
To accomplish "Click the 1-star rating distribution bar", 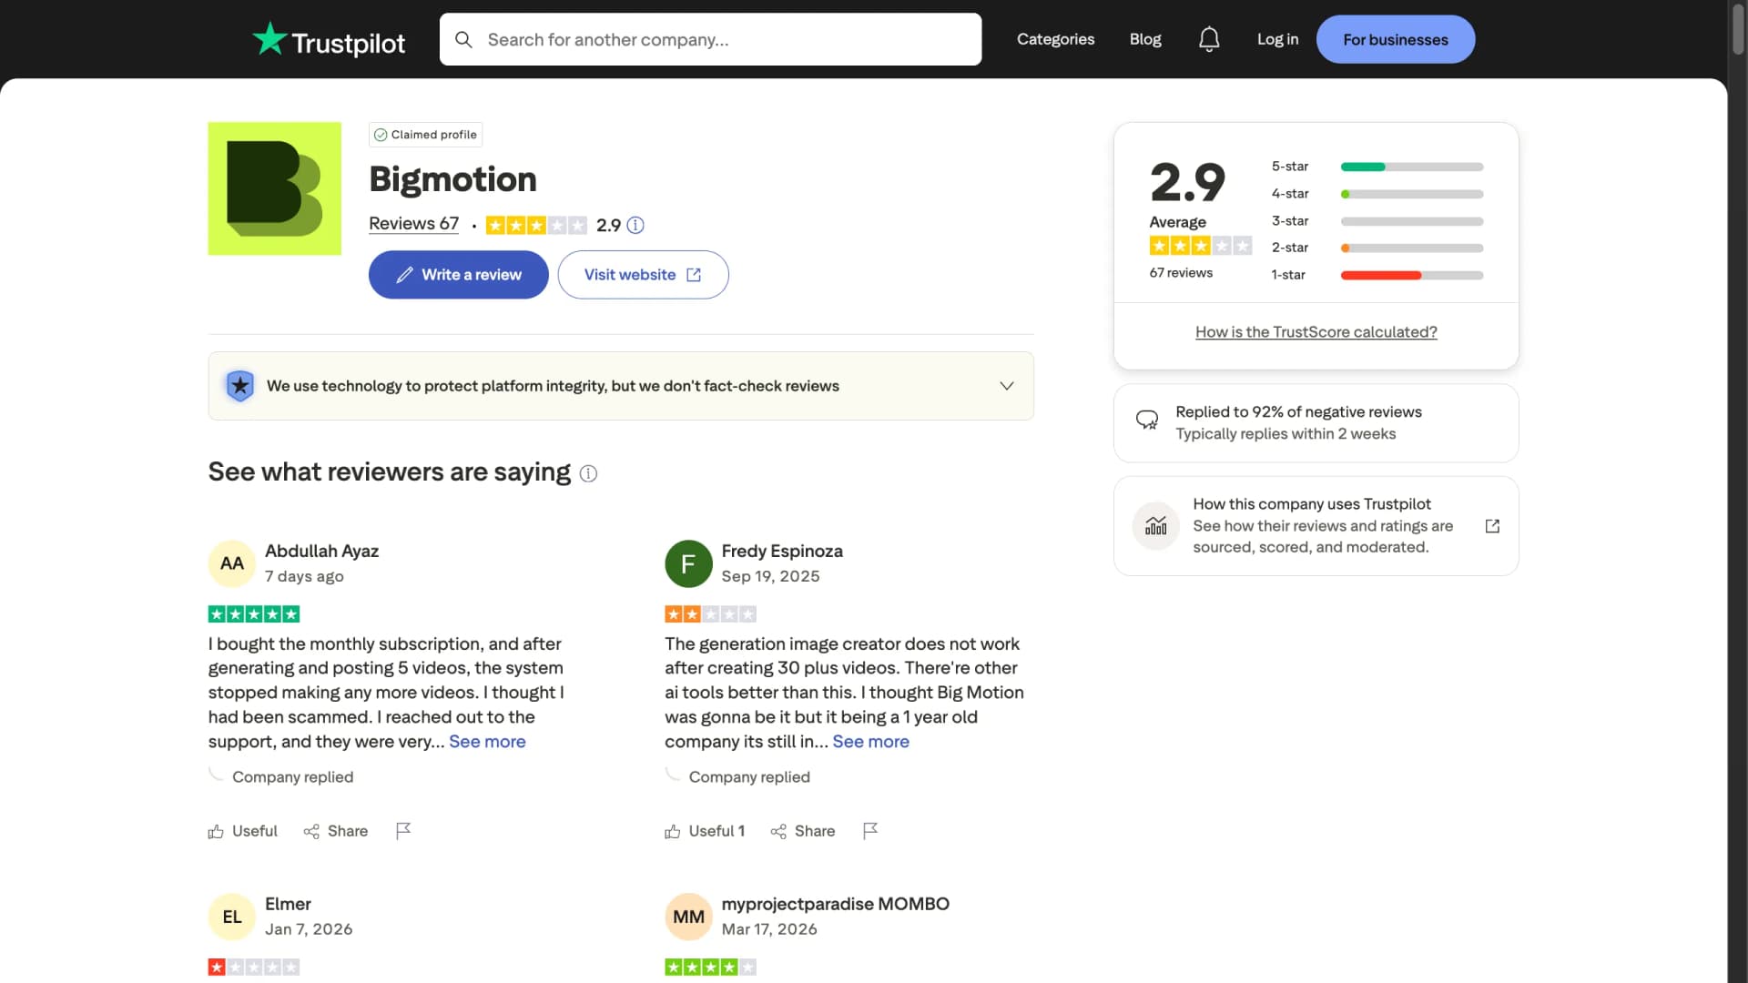I will [1410, 275].
